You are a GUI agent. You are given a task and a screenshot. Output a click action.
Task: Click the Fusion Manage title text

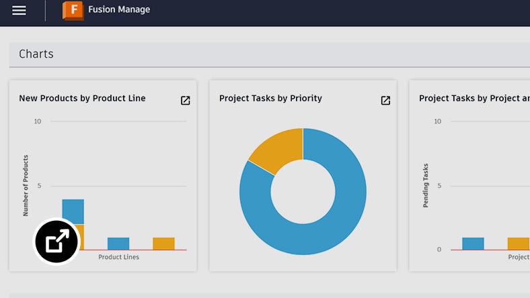tap(119, 10)
